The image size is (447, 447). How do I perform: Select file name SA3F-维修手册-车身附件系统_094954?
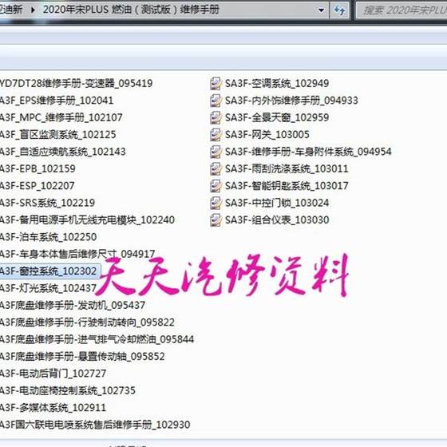click(308, 152)
